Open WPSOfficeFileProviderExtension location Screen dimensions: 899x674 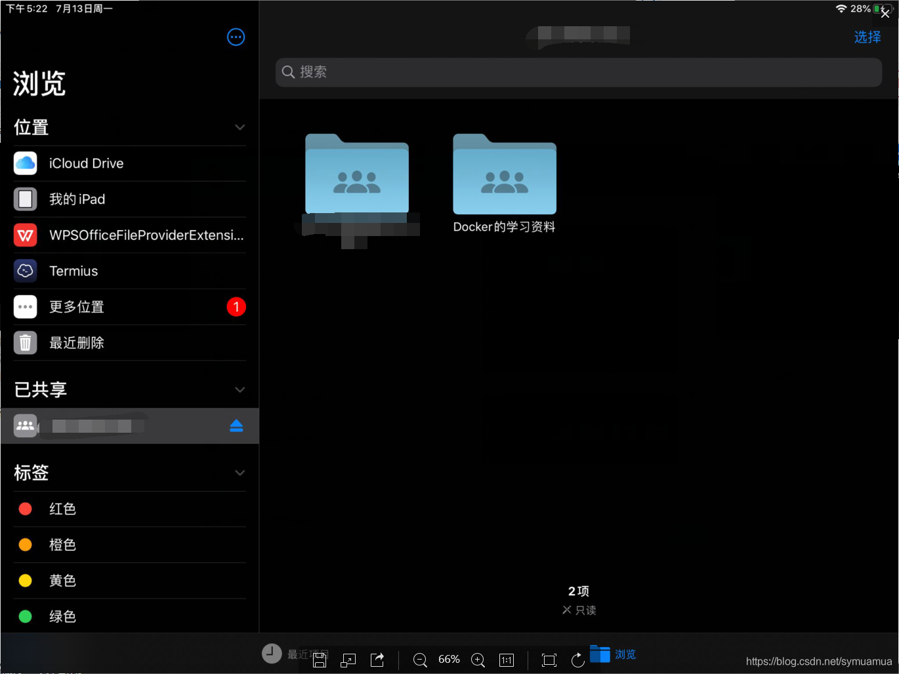coord(130,235)
